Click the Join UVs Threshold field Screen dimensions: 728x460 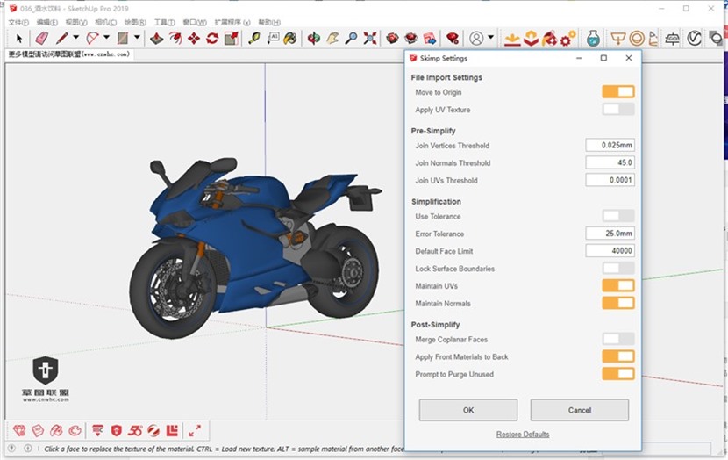pyautogui.click(x=610, y=180)
